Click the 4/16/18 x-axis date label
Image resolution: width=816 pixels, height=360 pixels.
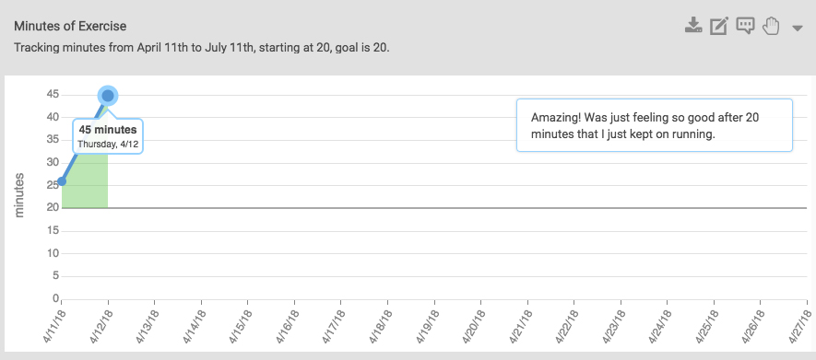click(288, 327)
